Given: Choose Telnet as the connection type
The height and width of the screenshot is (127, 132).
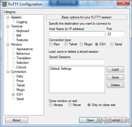Looking at the screenshot, I should click(x=66, y=44).
